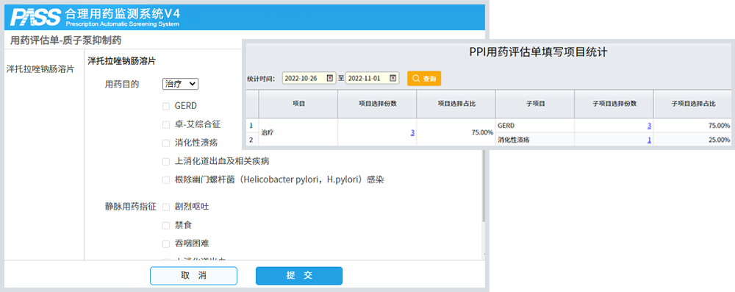The image size is (735, 292).
Task: Click the 提交 button
Action: 299,276
